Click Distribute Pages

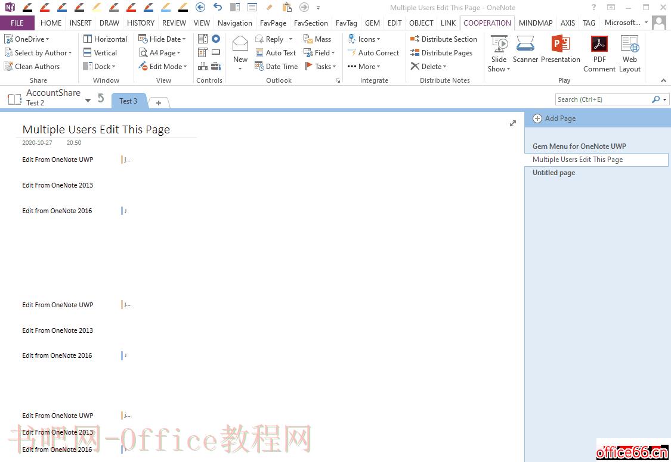441,52
